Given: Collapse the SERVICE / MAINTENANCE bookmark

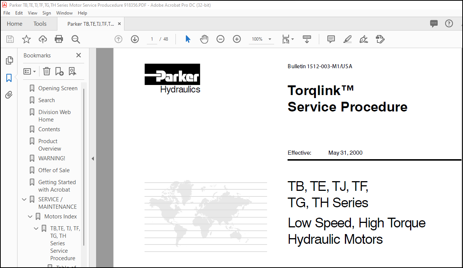Looking at the screenshot, I should (x=24, y=199).
